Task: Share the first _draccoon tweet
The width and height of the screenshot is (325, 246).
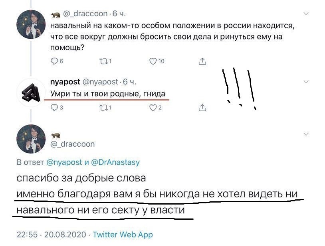Action: [x=202, y=61]
